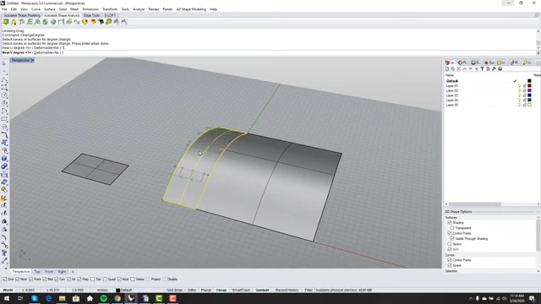Select the text T tool in left toolbar
Viewport: 541px width, 304px height.
click(4, 253)
